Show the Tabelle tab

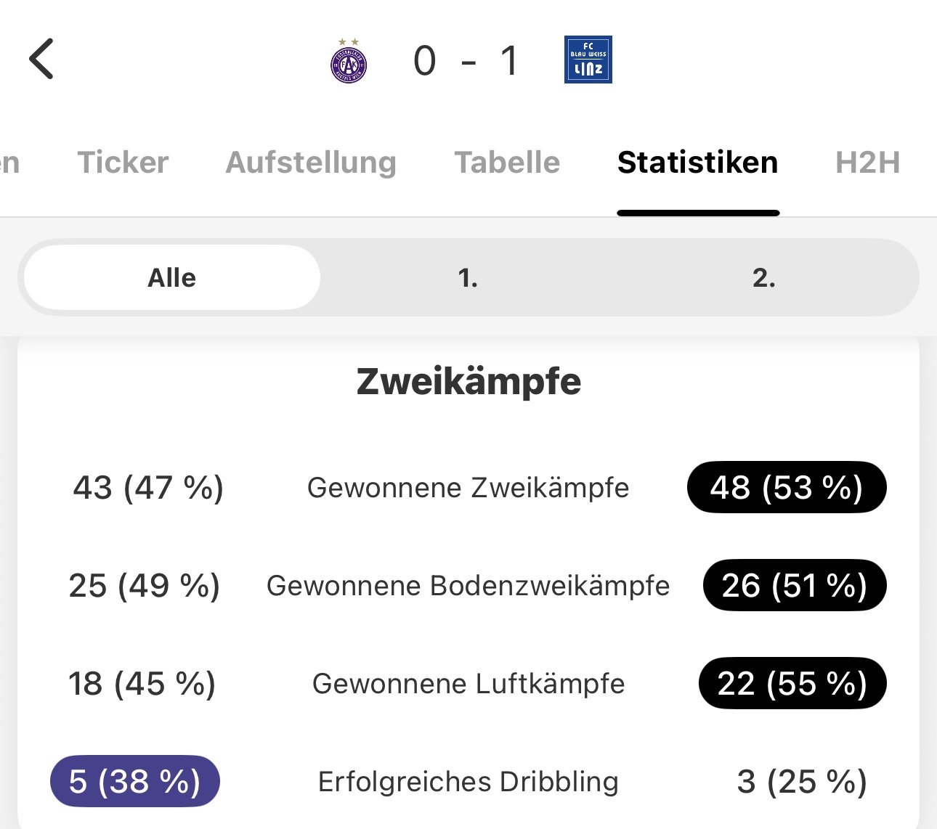point(507,163)
